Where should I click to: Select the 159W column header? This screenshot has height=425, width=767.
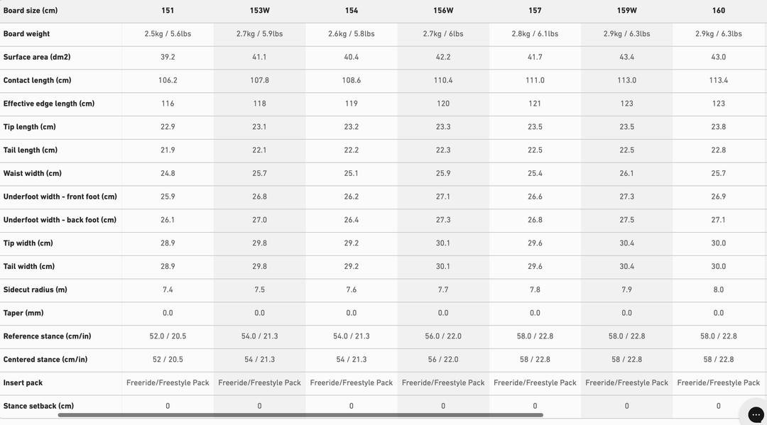(x=626, y=11)
